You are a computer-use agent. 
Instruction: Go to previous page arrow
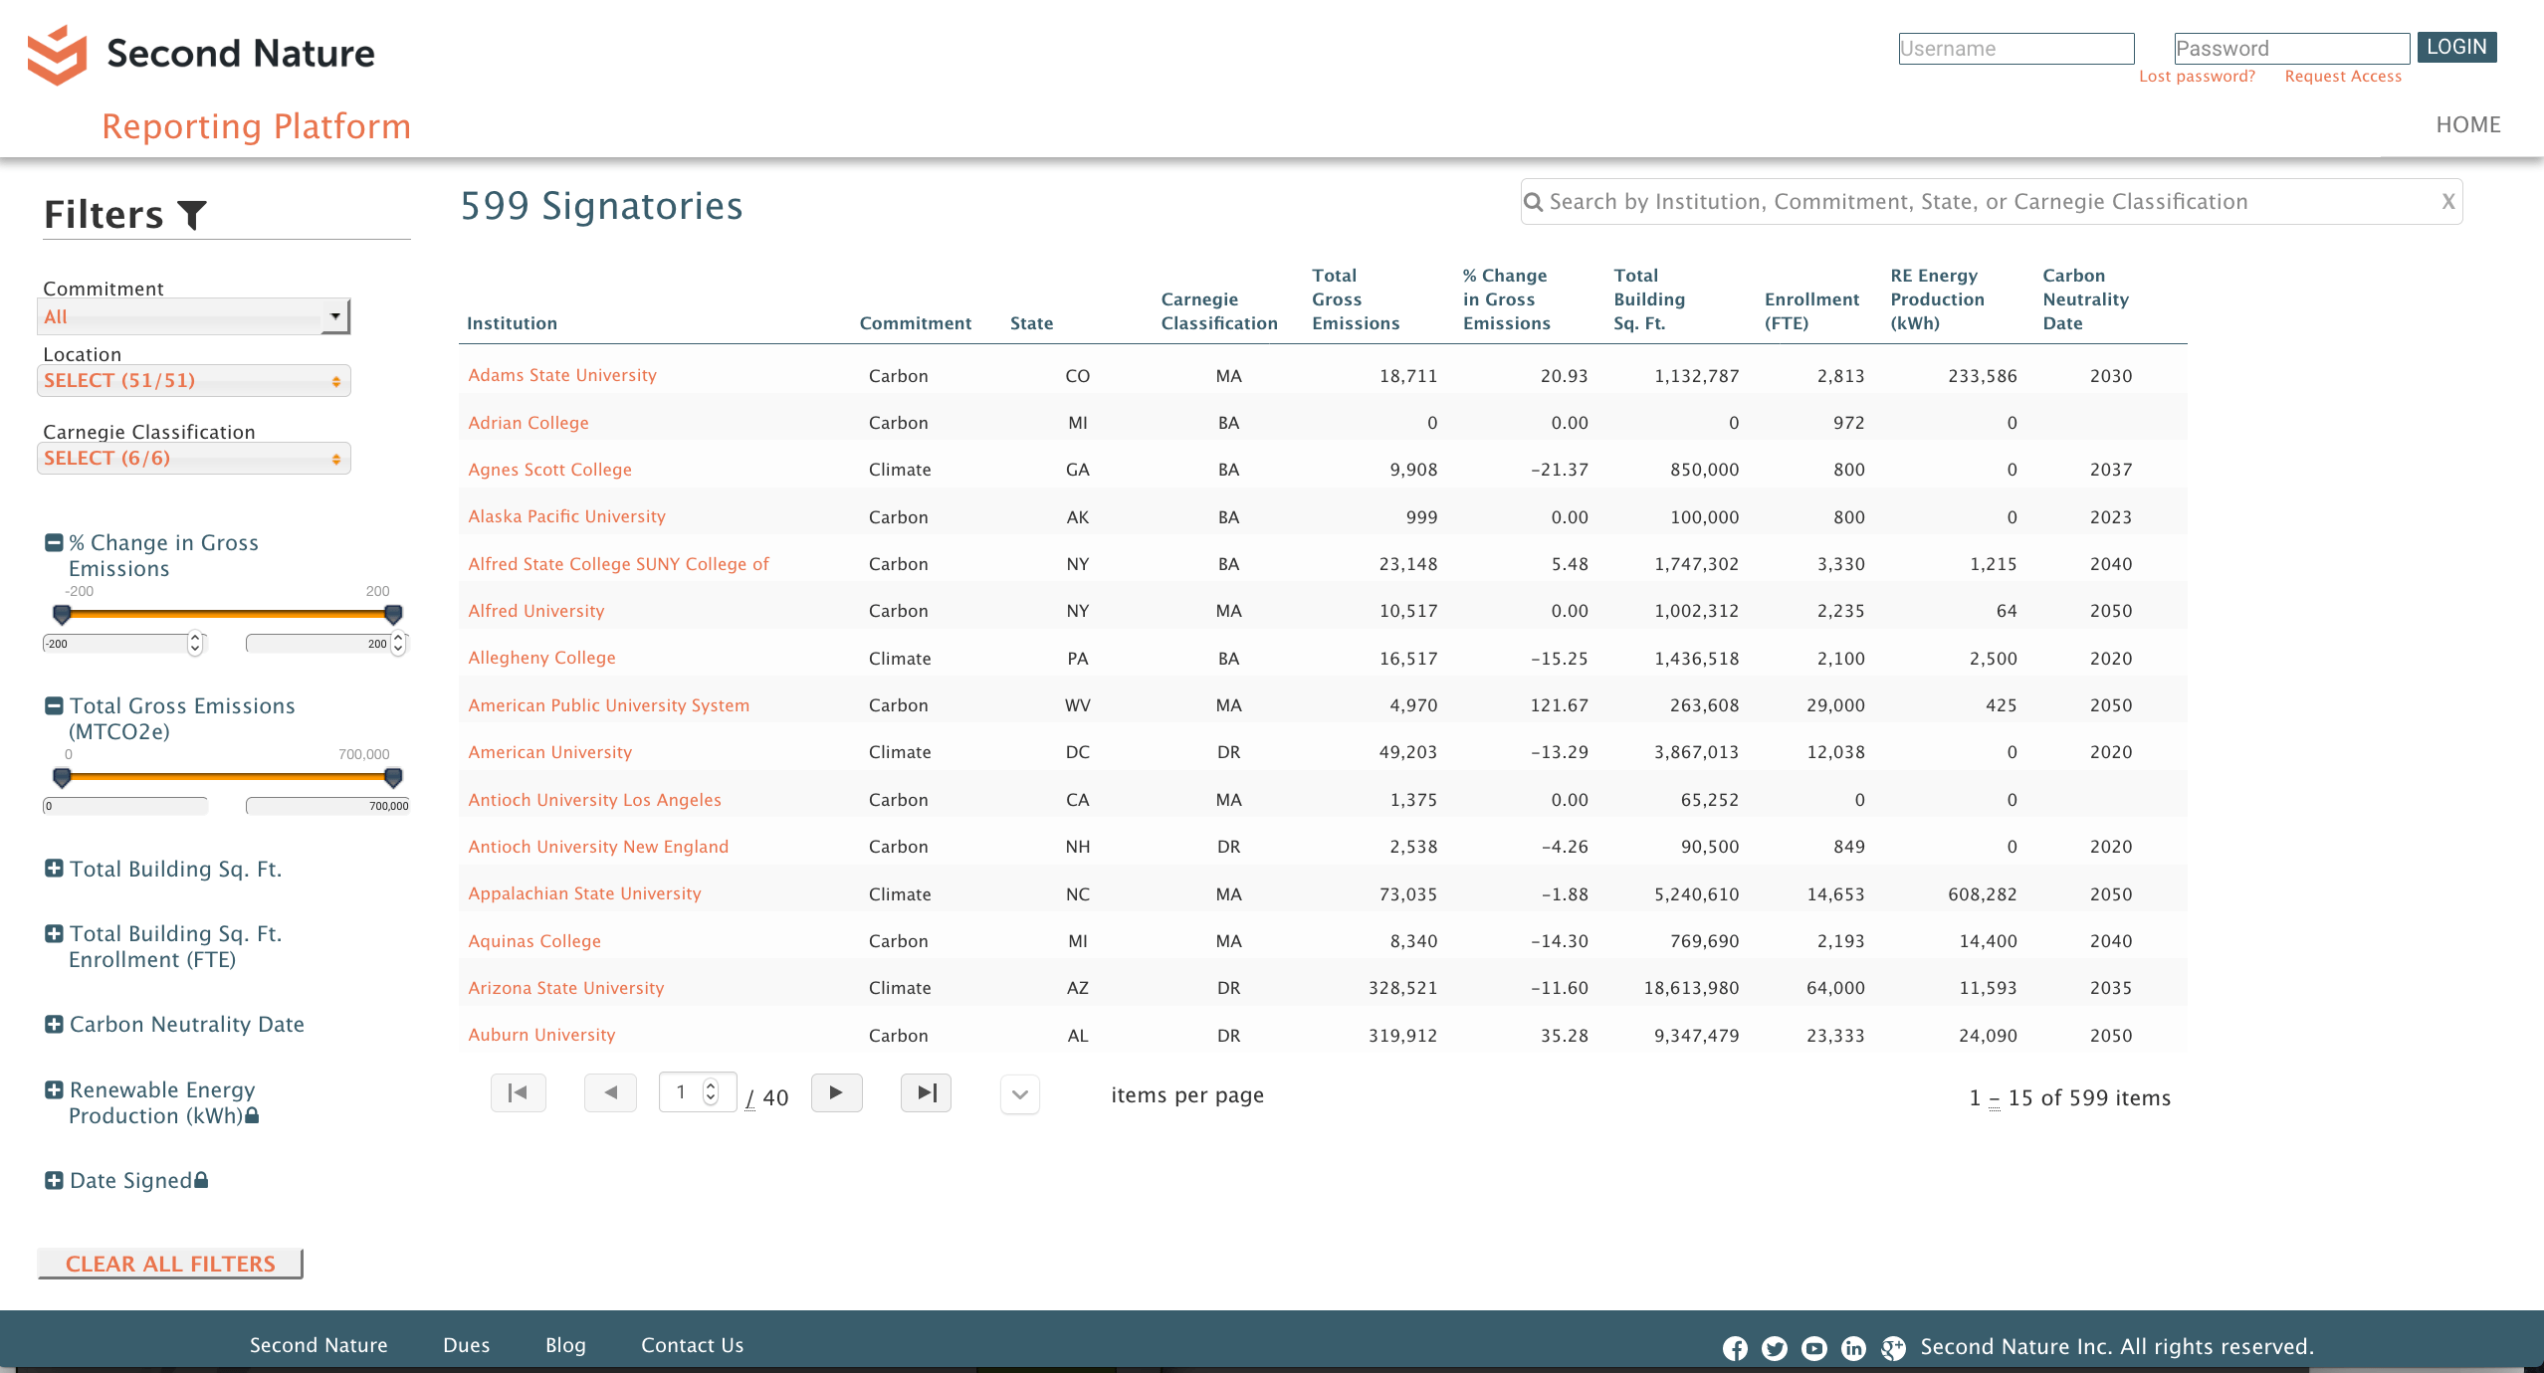pos(610,1092)
